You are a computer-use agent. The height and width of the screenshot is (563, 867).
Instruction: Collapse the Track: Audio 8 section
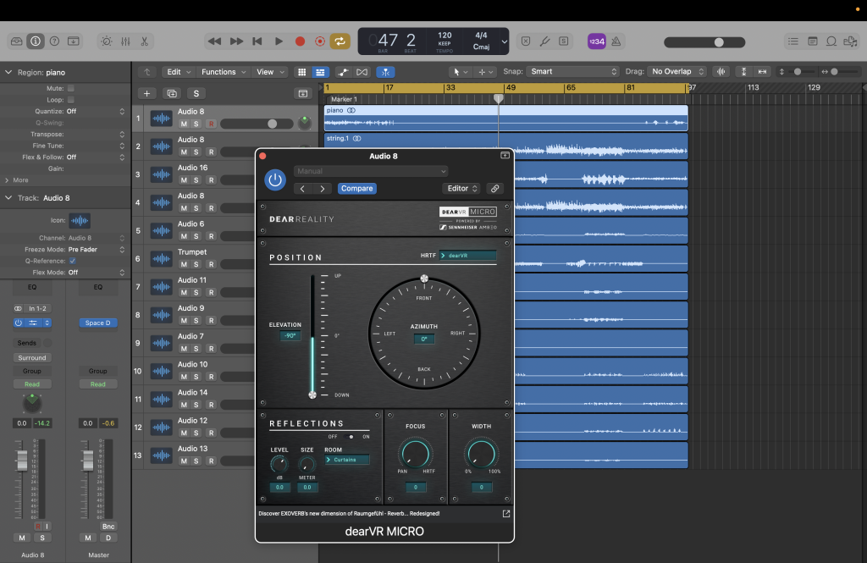8,198
